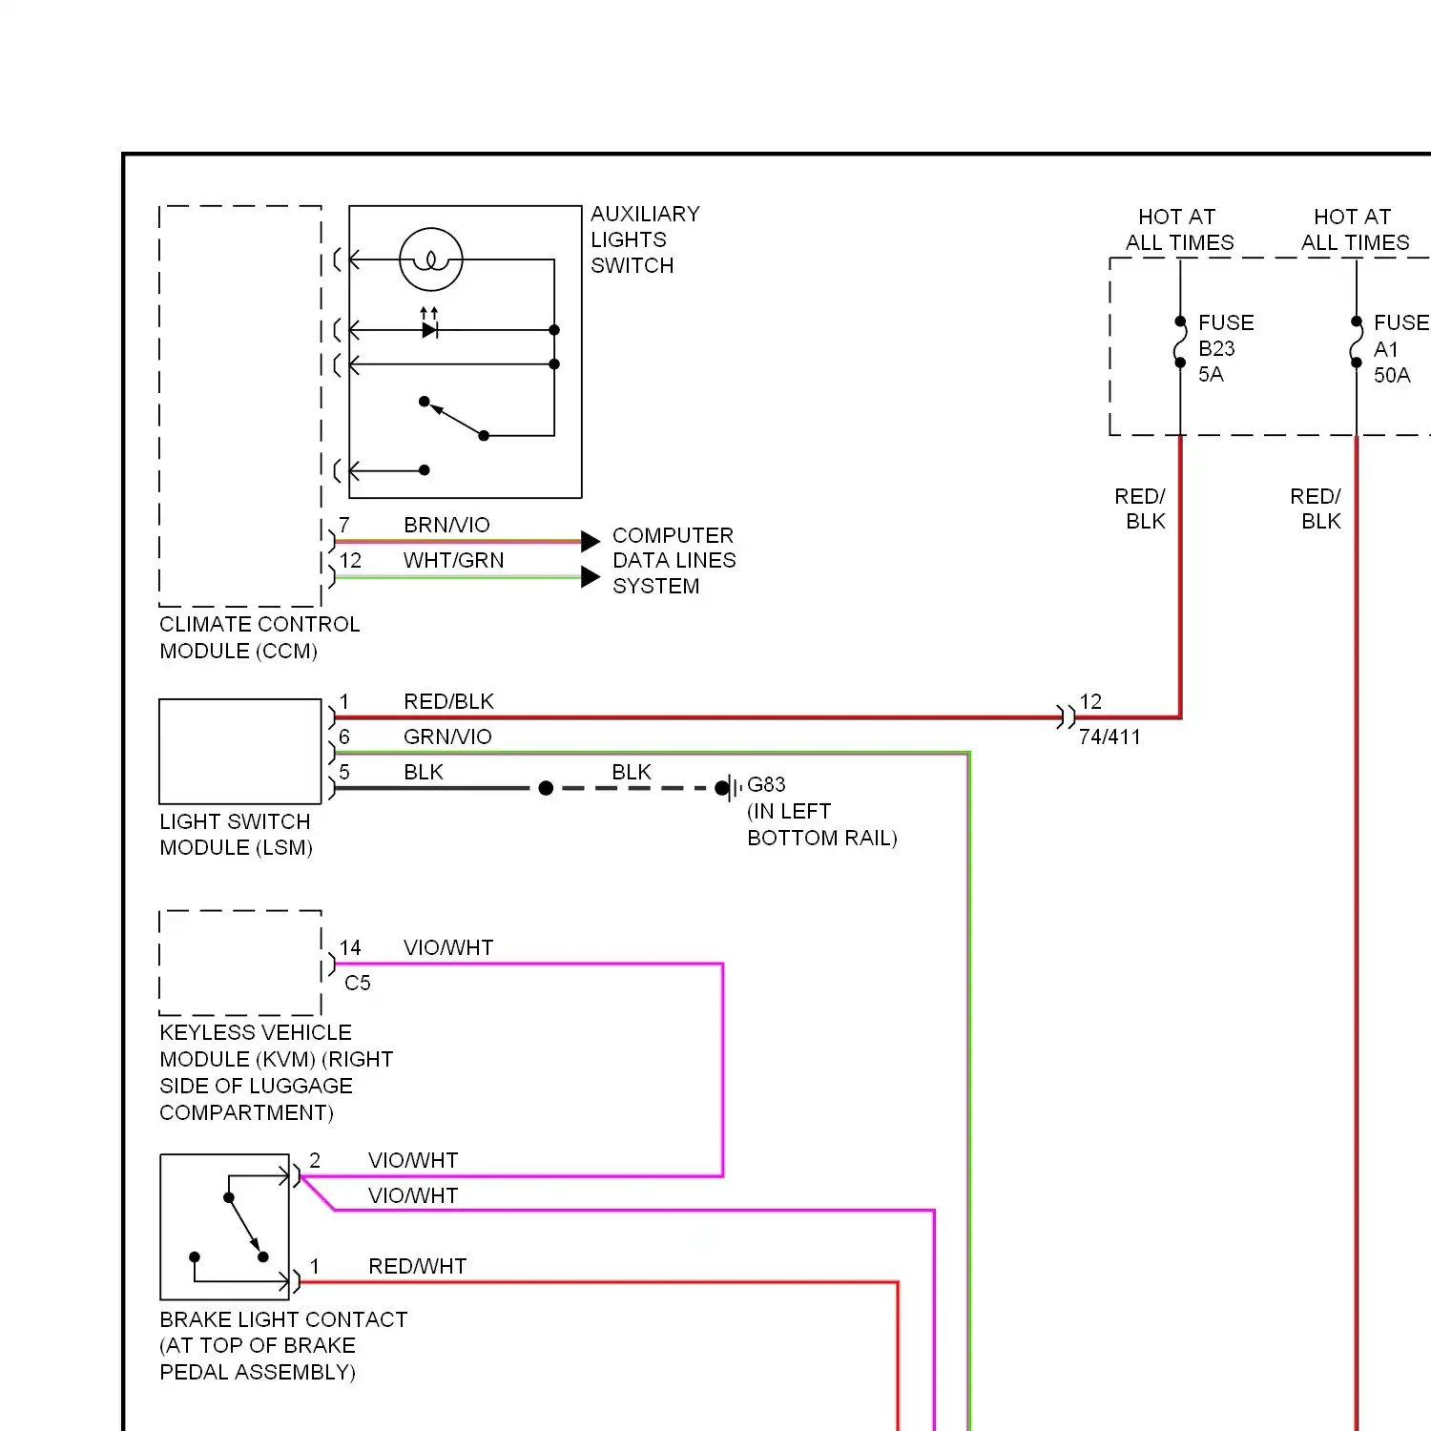The image size is (1431, 1431).
Task: Select 'HOT AT ALL TIMES' above Fuse B23
Action: click(1179, 230)
